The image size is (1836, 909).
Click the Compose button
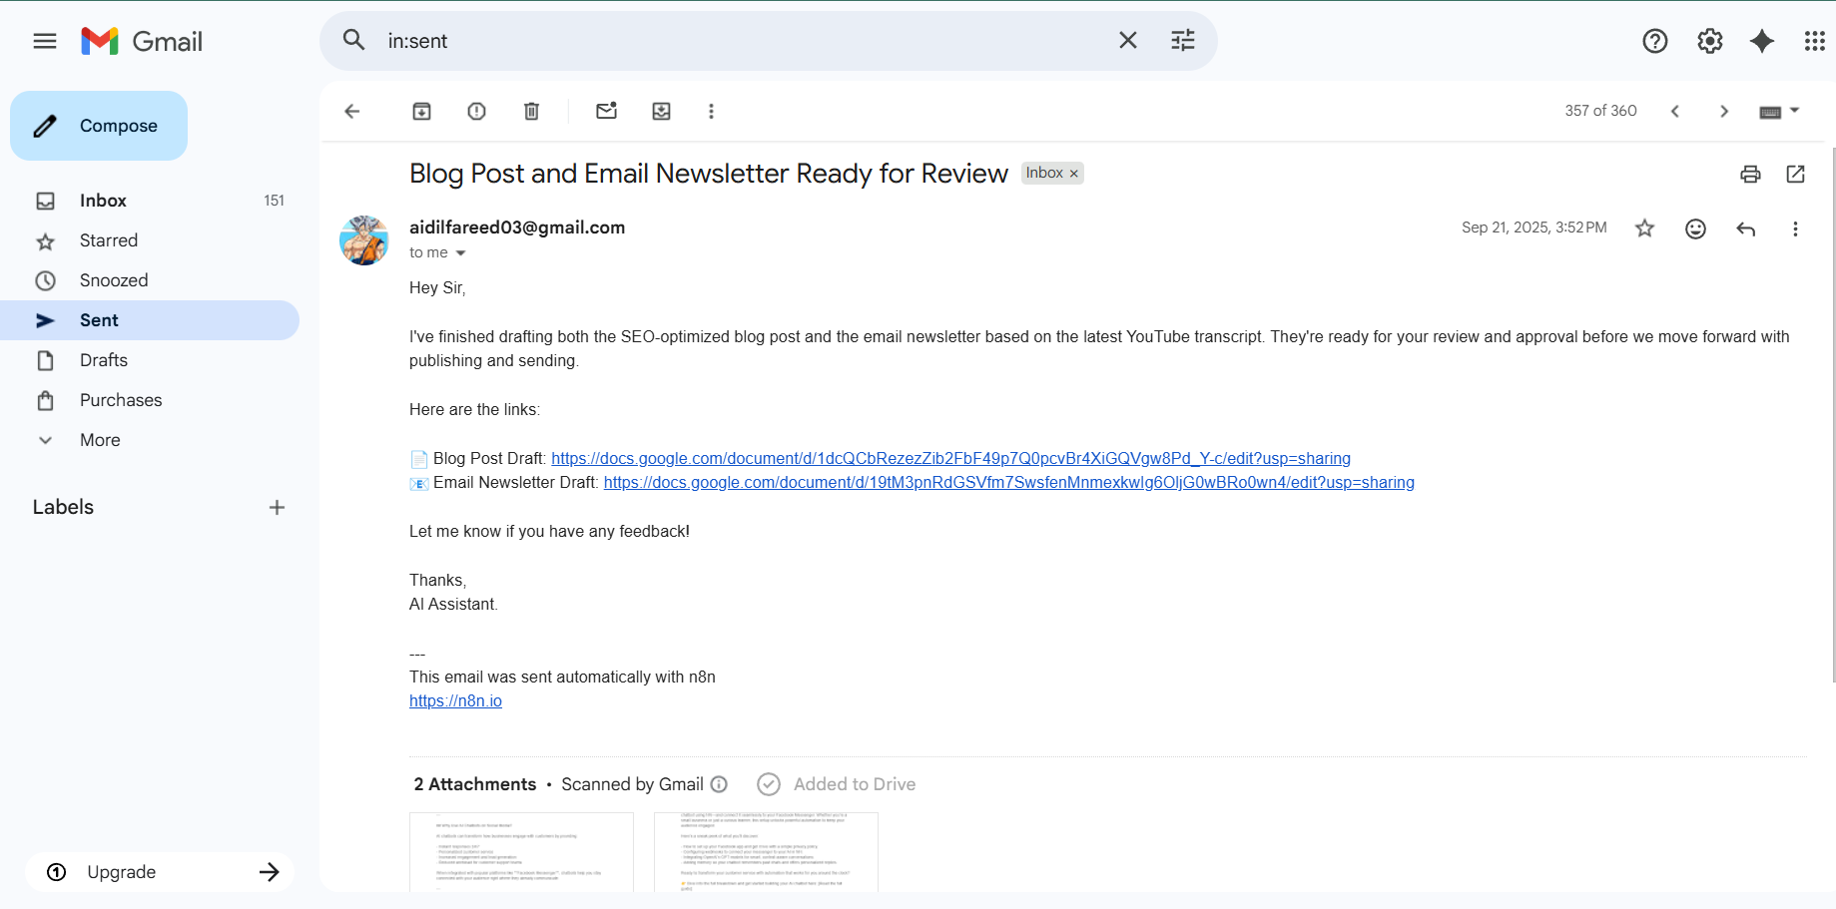pos(99,126)
